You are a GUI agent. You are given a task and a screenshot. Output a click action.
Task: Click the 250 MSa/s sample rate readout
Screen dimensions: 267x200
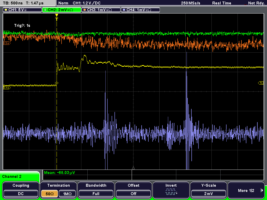pyautogui.click(x=191, y=3)
